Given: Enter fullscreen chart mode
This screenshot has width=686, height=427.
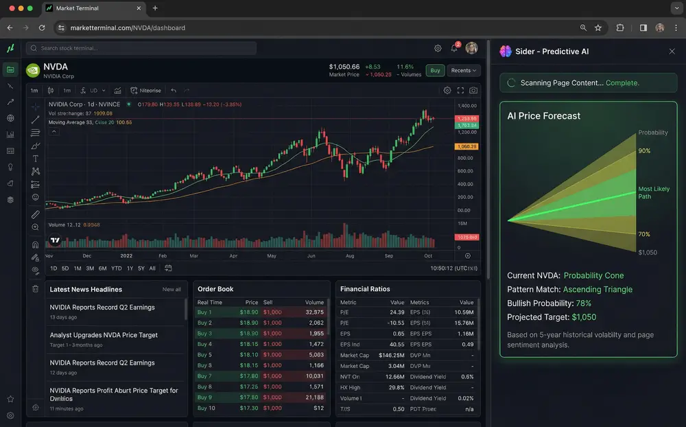Looking at the screenshot, I should tap(461, 90).
